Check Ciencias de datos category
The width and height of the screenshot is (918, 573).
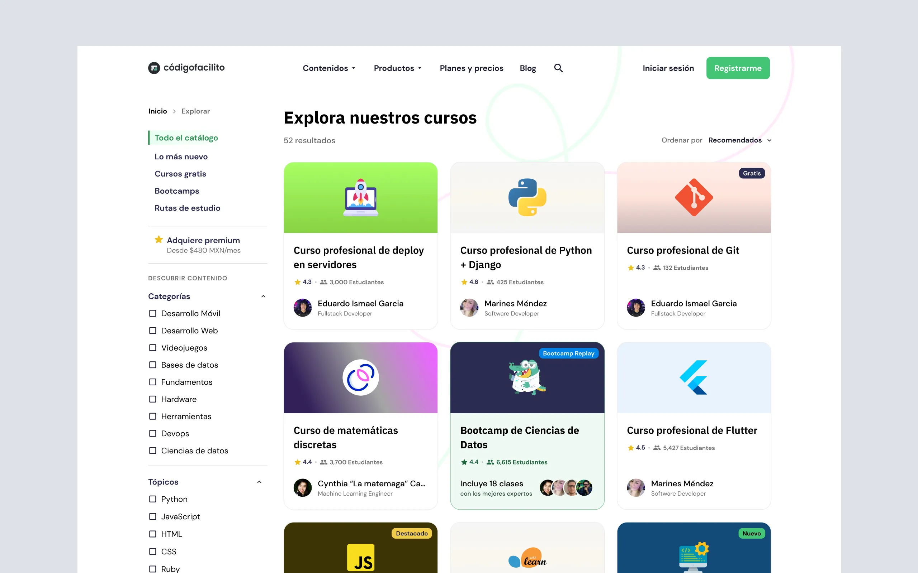[152, 451]
